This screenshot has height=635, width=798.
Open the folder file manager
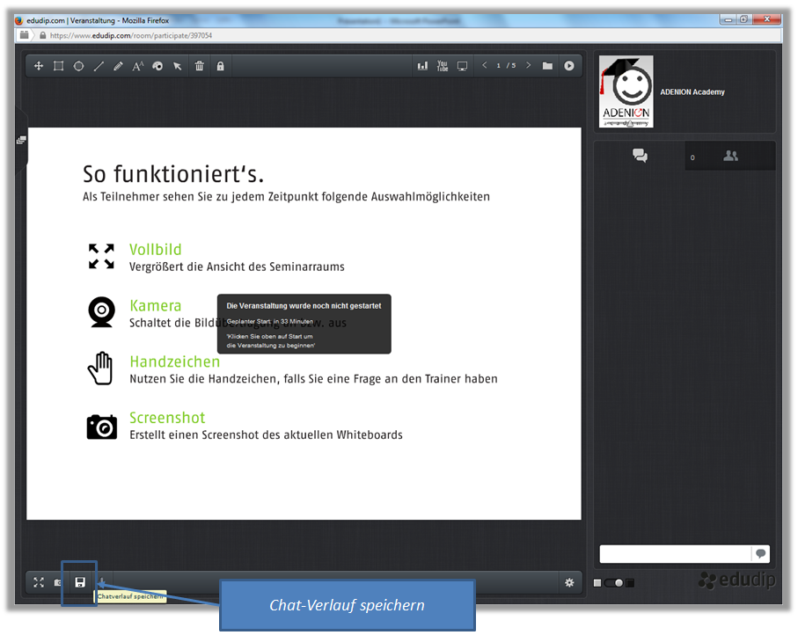point(547,66)
